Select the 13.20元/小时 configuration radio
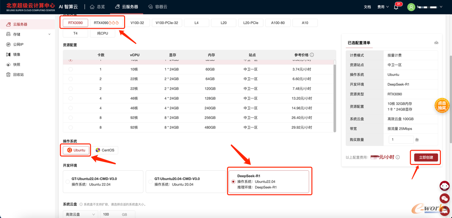Screen dimensions: 452x218 coord(70,99)
